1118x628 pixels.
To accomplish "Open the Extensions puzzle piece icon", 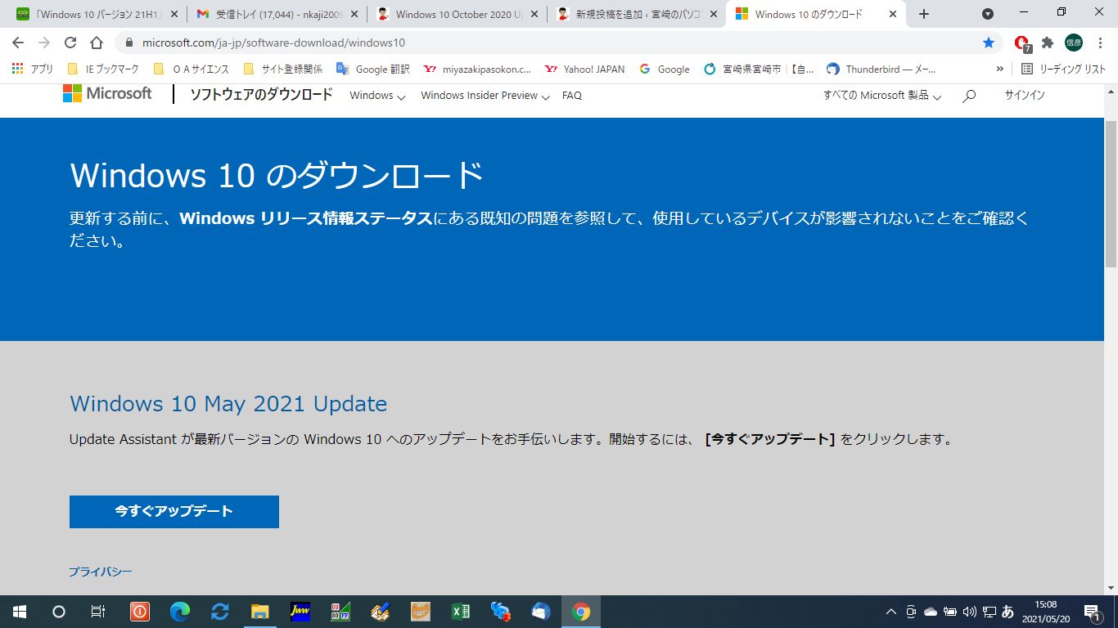I will [1048, 43].
